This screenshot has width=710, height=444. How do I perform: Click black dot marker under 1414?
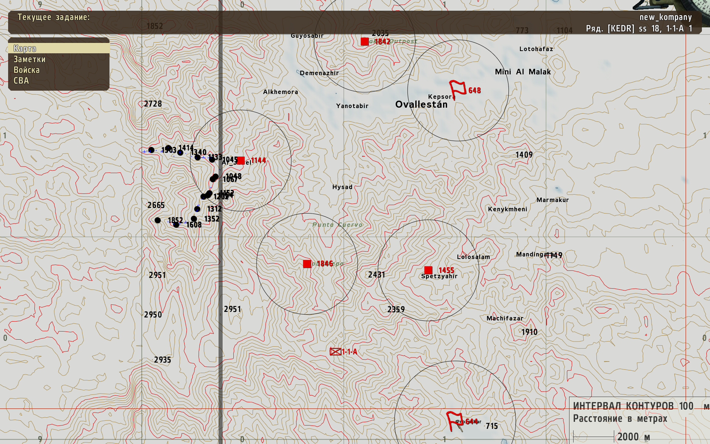point(180,152)
